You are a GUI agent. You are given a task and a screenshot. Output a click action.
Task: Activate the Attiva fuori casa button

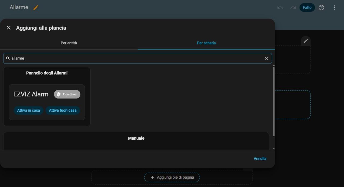pyautogui.click(x=63, y=110)
